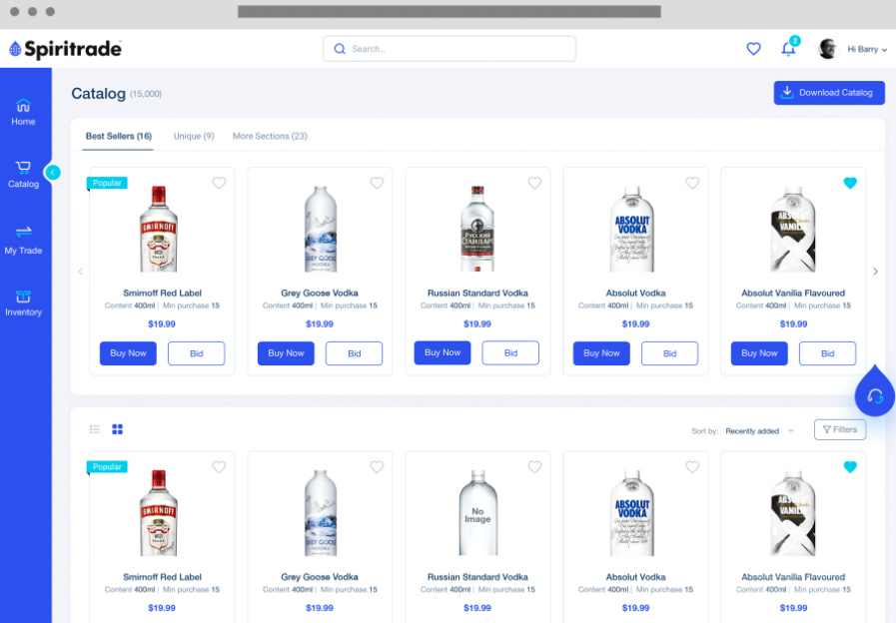Favorite Absolut Vodka in Best Sellers carousel
The image size is (896, 623).
coord(692,183)
